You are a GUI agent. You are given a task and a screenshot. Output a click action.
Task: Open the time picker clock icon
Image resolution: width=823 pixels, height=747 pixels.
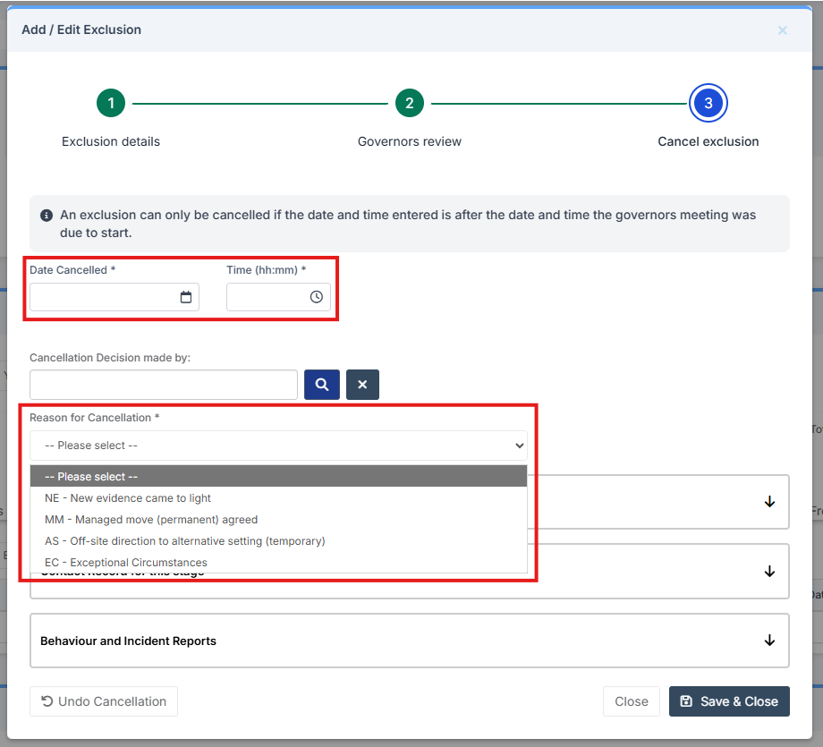317,297
